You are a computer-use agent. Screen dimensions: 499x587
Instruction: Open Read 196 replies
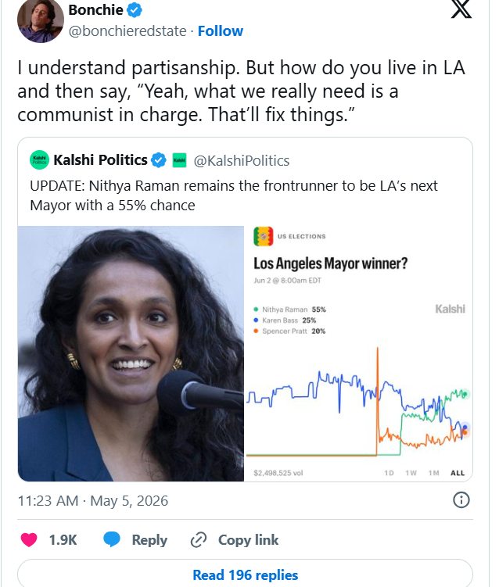click(x=245, y=573)
